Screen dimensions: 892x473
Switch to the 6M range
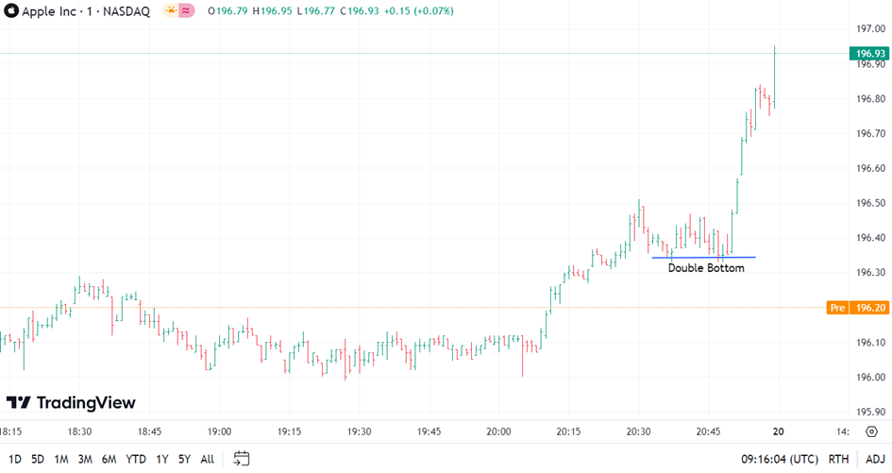point(109,459)
